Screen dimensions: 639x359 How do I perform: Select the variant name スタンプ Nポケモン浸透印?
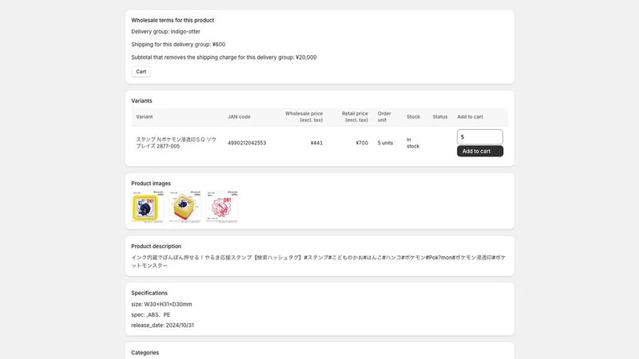click(176, 143)
